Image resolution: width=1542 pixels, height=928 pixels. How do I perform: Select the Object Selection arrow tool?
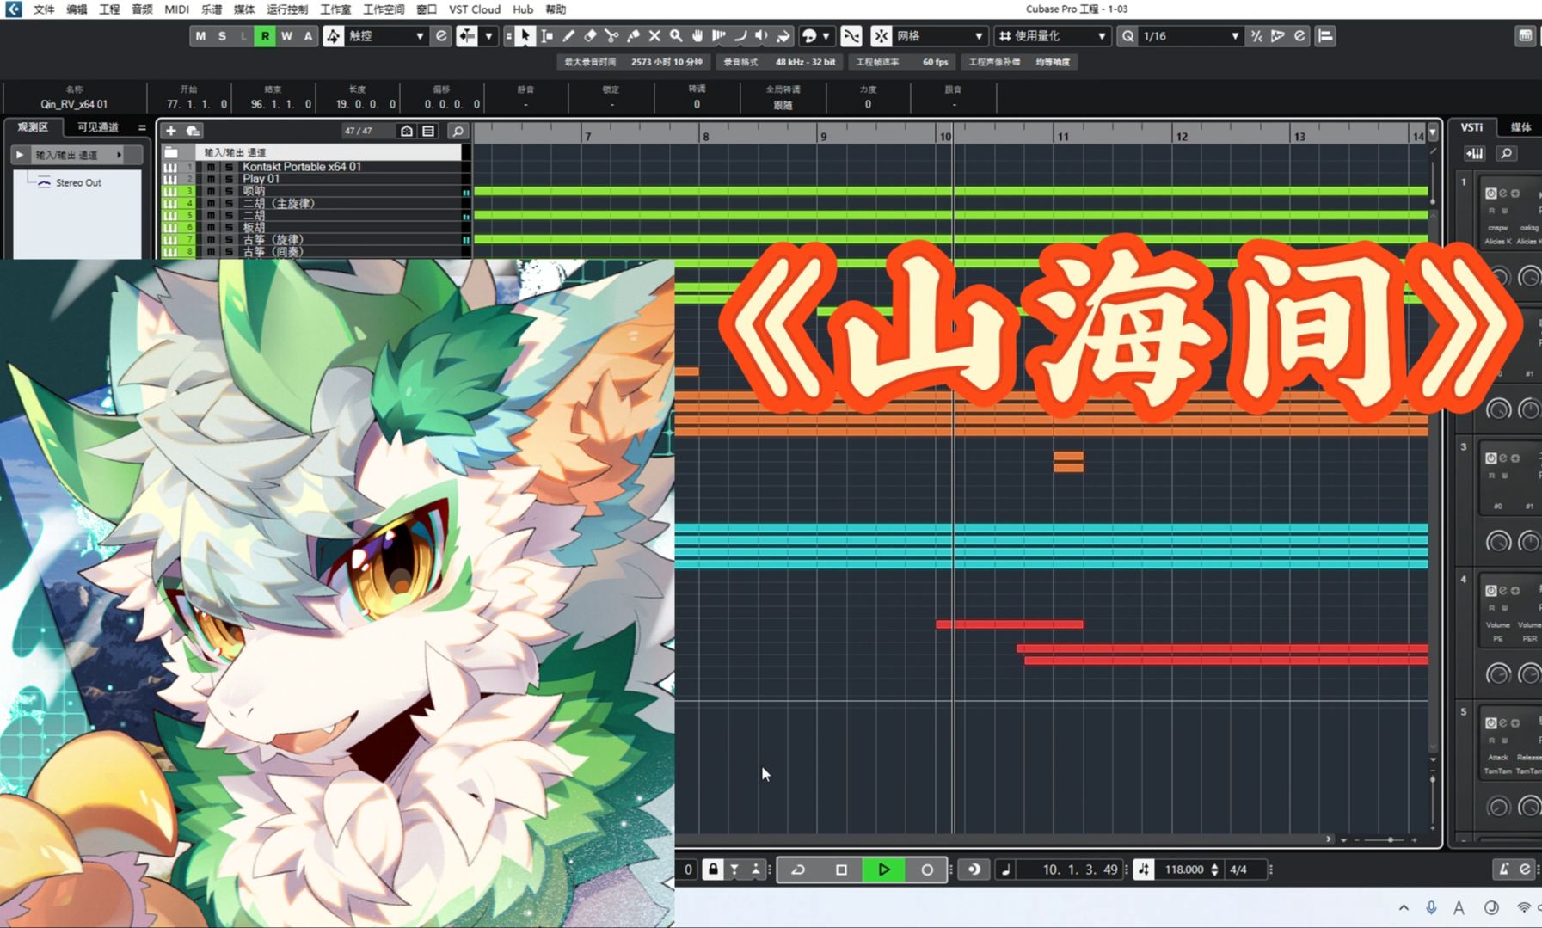click(x=525, y=36)
